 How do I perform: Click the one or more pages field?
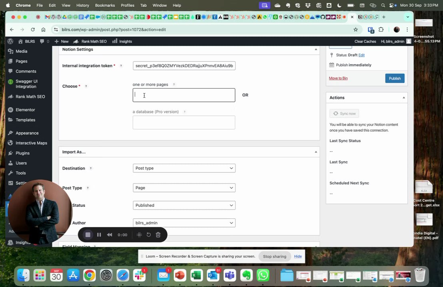tap(184, 95)
